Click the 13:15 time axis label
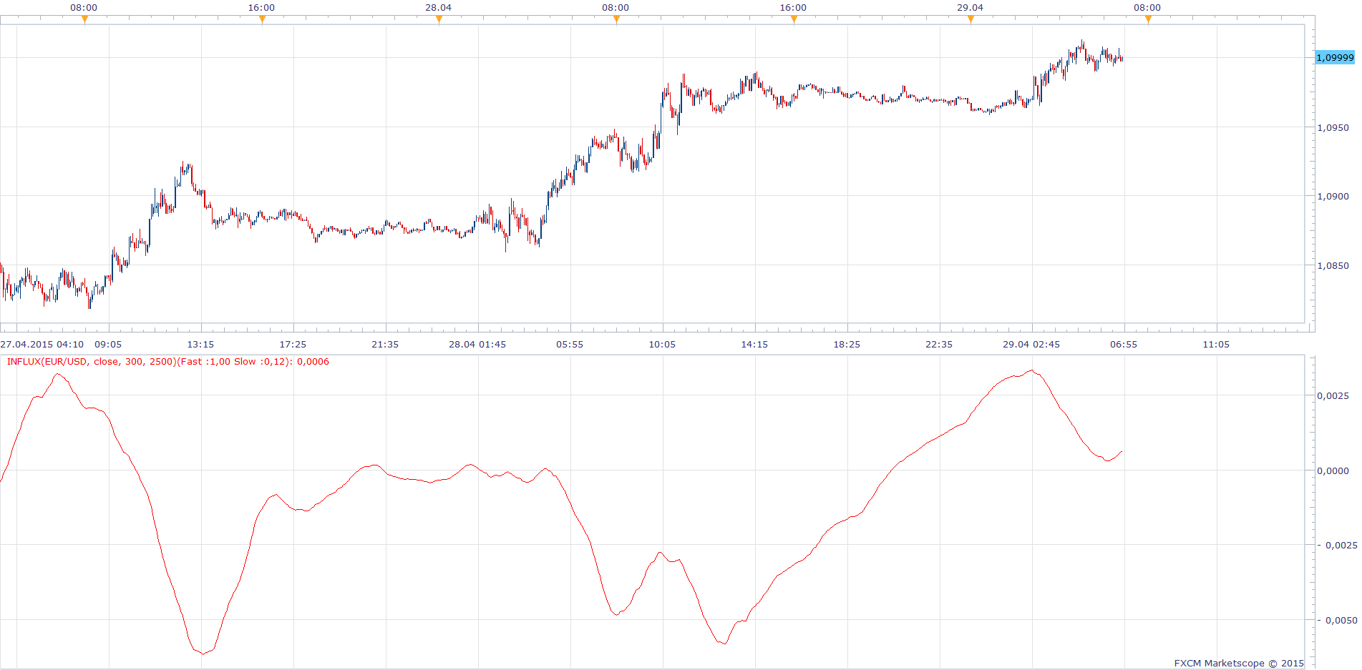1362x670 pixels. click(x=200, y=345)
